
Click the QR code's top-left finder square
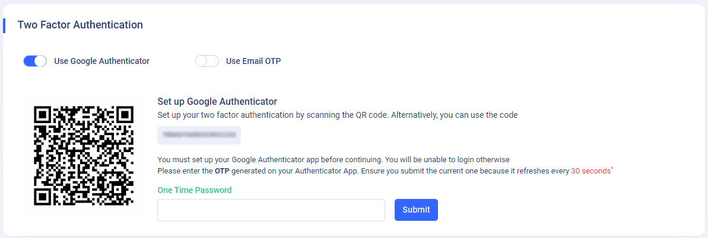(x=42, y=113)
